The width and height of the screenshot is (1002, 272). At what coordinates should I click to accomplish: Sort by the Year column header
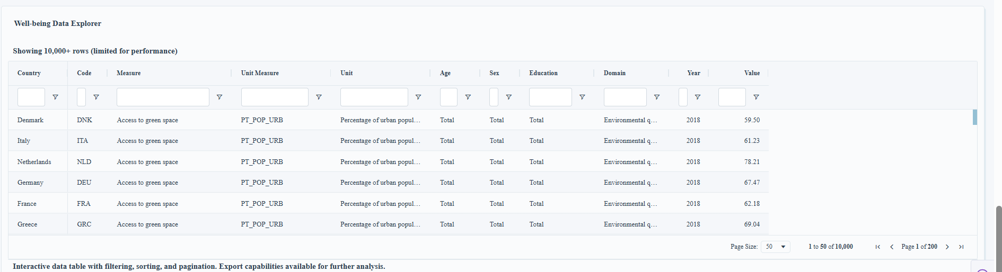[693, 73]
